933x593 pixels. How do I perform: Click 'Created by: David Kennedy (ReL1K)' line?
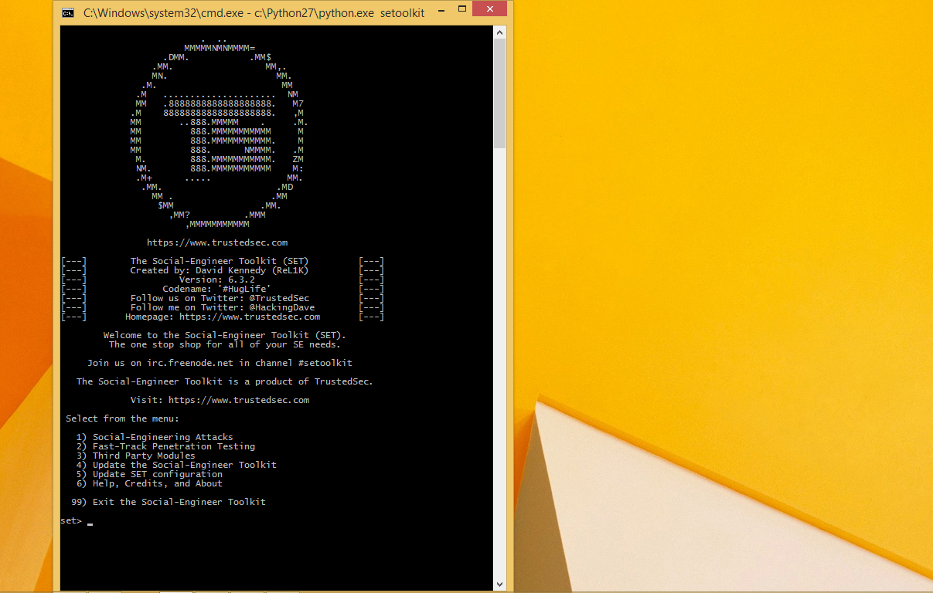220,270
